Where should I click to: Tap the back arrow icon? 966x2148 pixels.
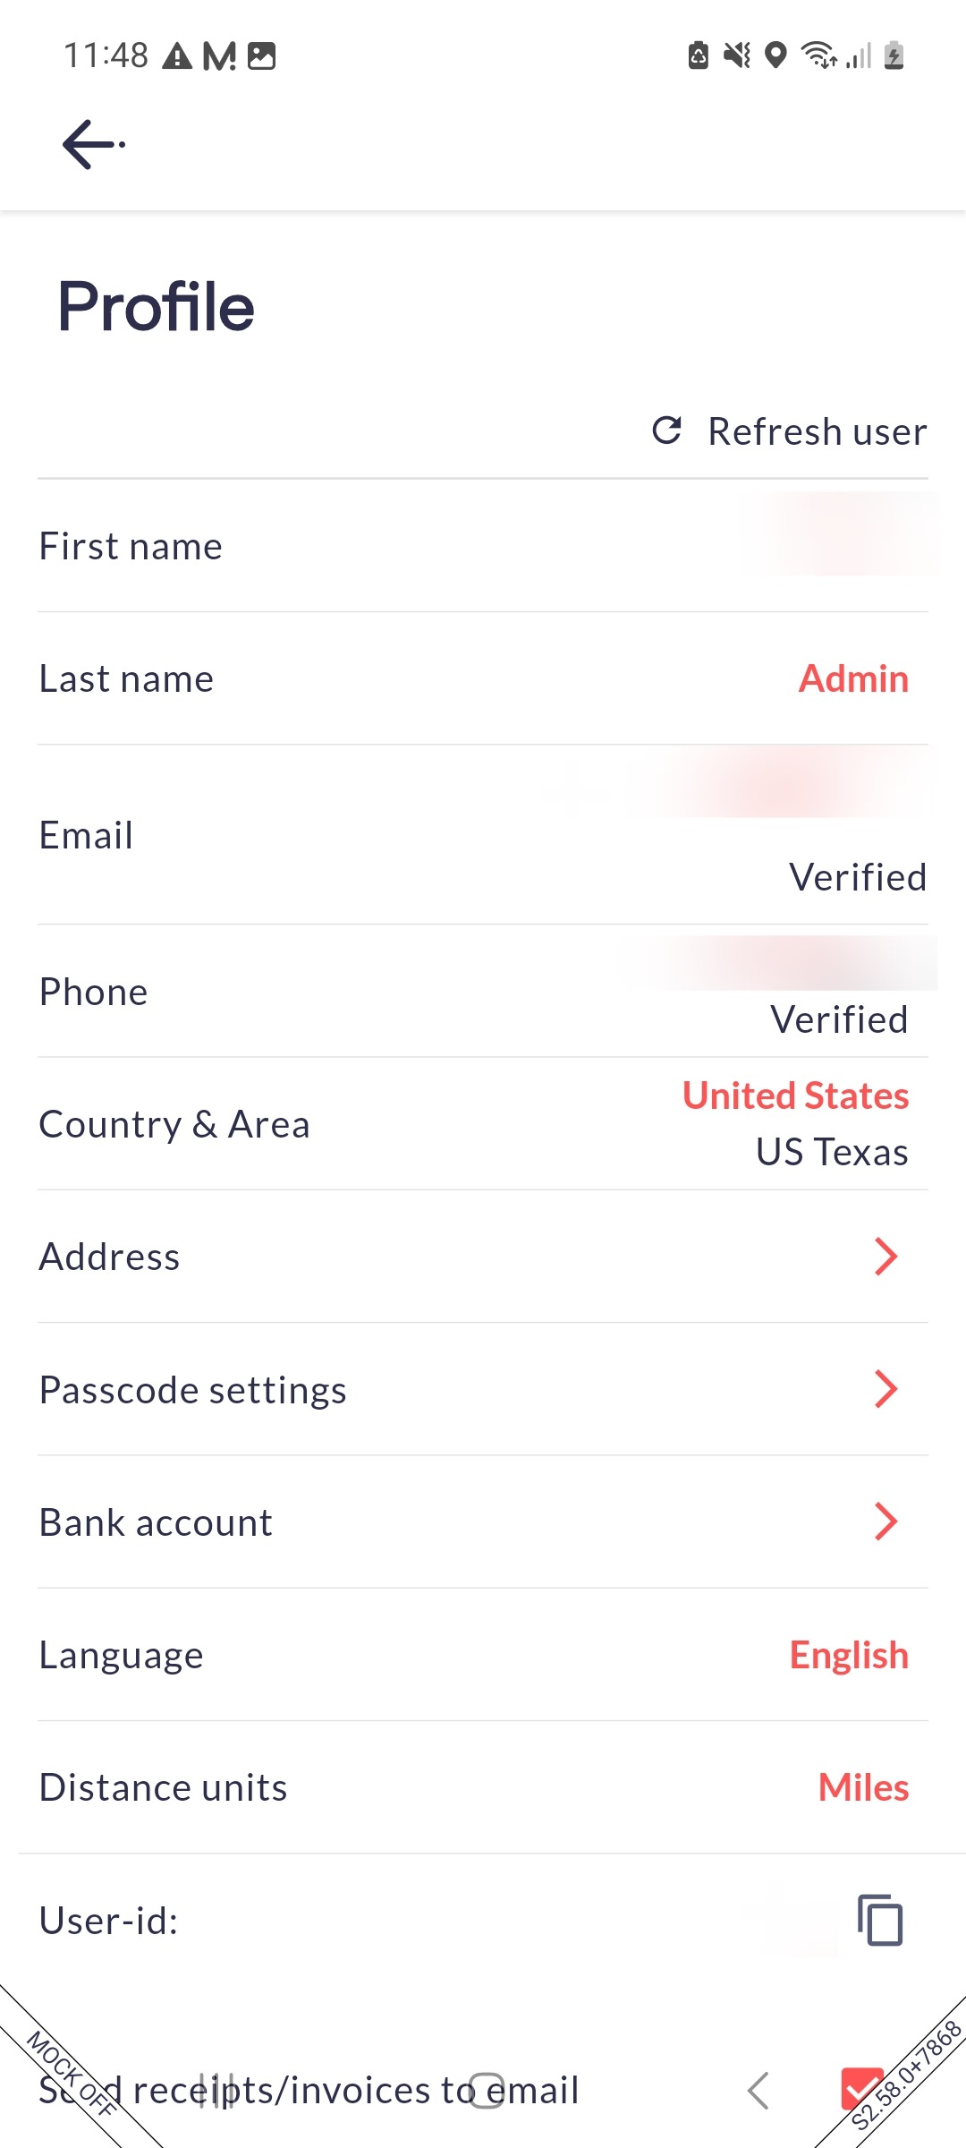pos(89,144)
